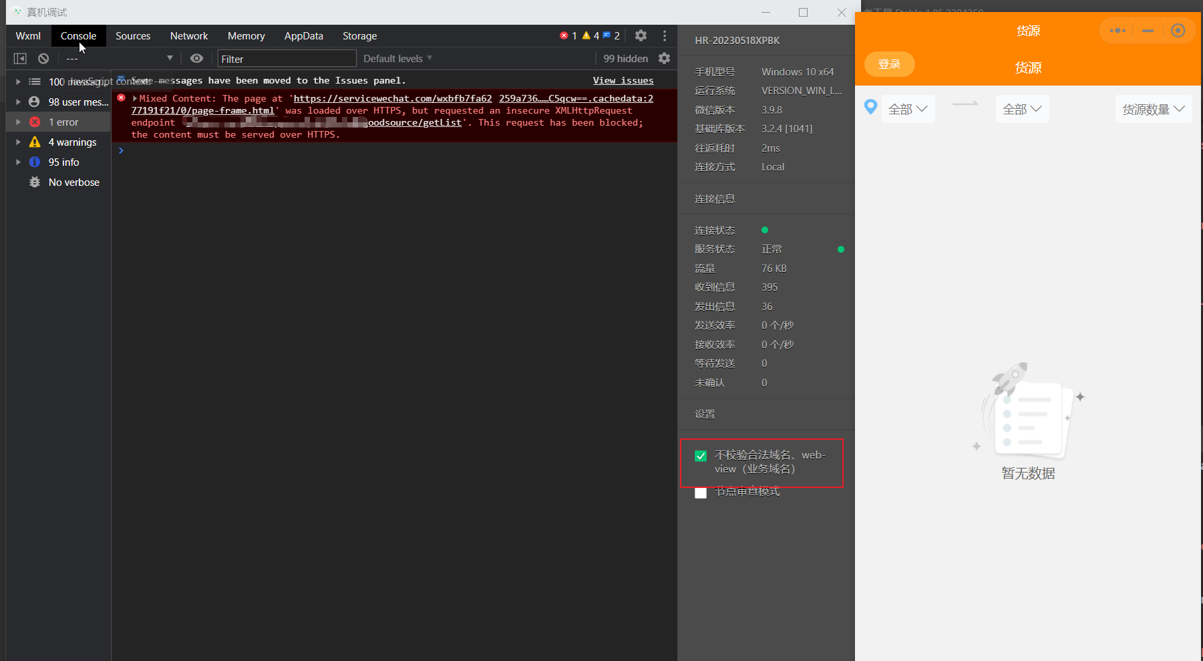Click the capsule minimize dash icon
1203x661 pixels.
[1148, 31]
